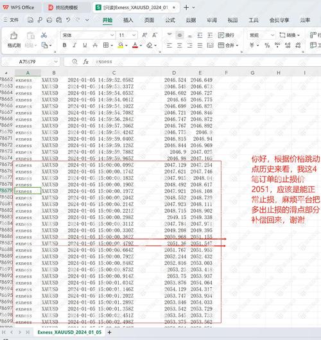Select the Exness_XAUUSD_2024_01_05 sheet tab
This screenshot has height=340, width=321.
coord(69,332)
